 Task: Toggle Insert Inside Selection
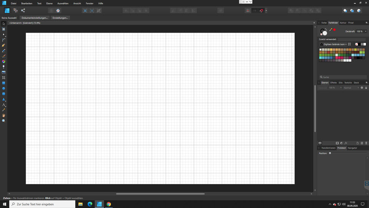pyautogui.click(x=359, y=10)
